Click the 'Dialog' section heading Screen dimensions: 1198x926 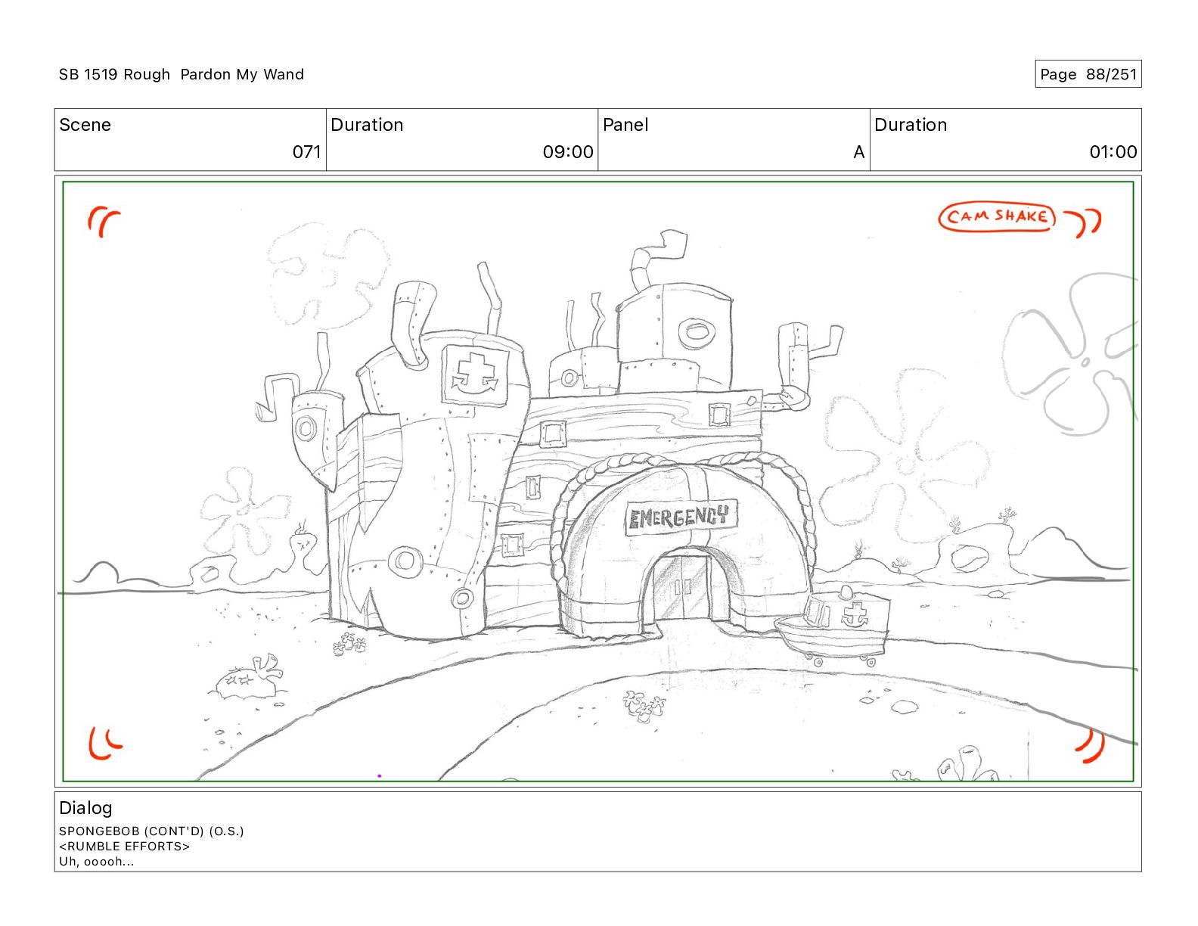point(85,808)
